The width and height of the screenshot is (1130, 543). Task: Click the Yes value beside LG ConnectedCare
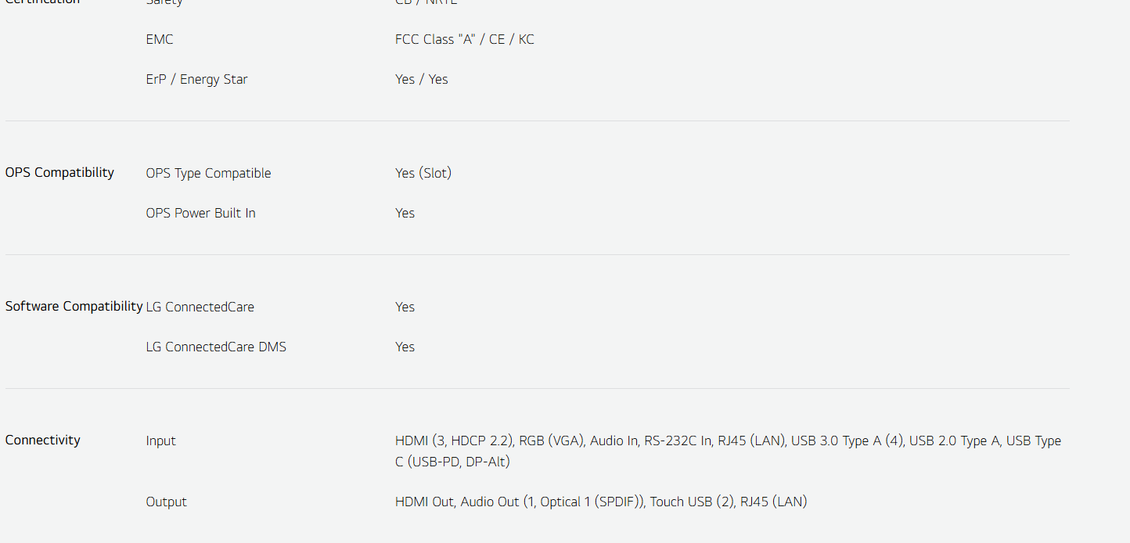click(405, 307)
